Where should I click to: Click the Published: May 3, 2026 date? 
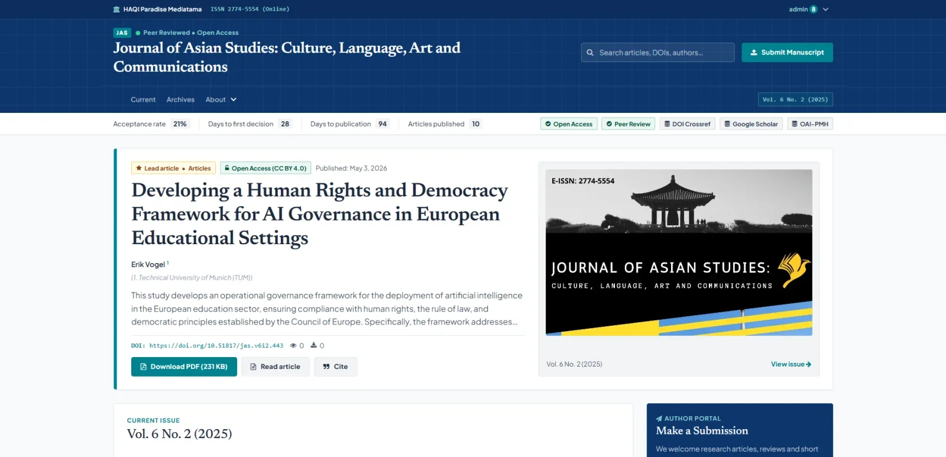(x=351, y=168)
